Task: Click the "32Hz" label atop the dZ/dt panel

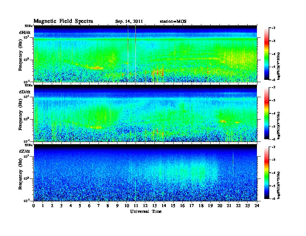Action: (28, 145)
